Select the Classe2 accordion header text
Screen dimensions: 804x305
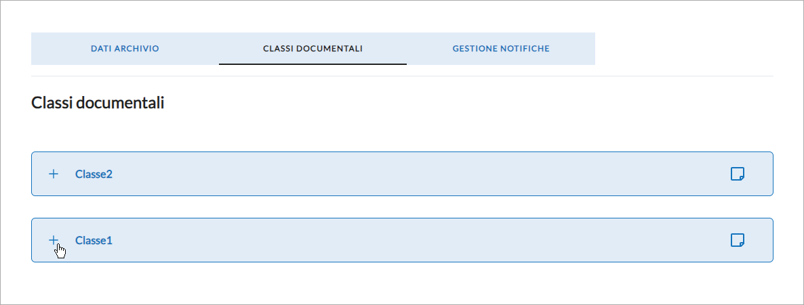click(x=94, y=174)
